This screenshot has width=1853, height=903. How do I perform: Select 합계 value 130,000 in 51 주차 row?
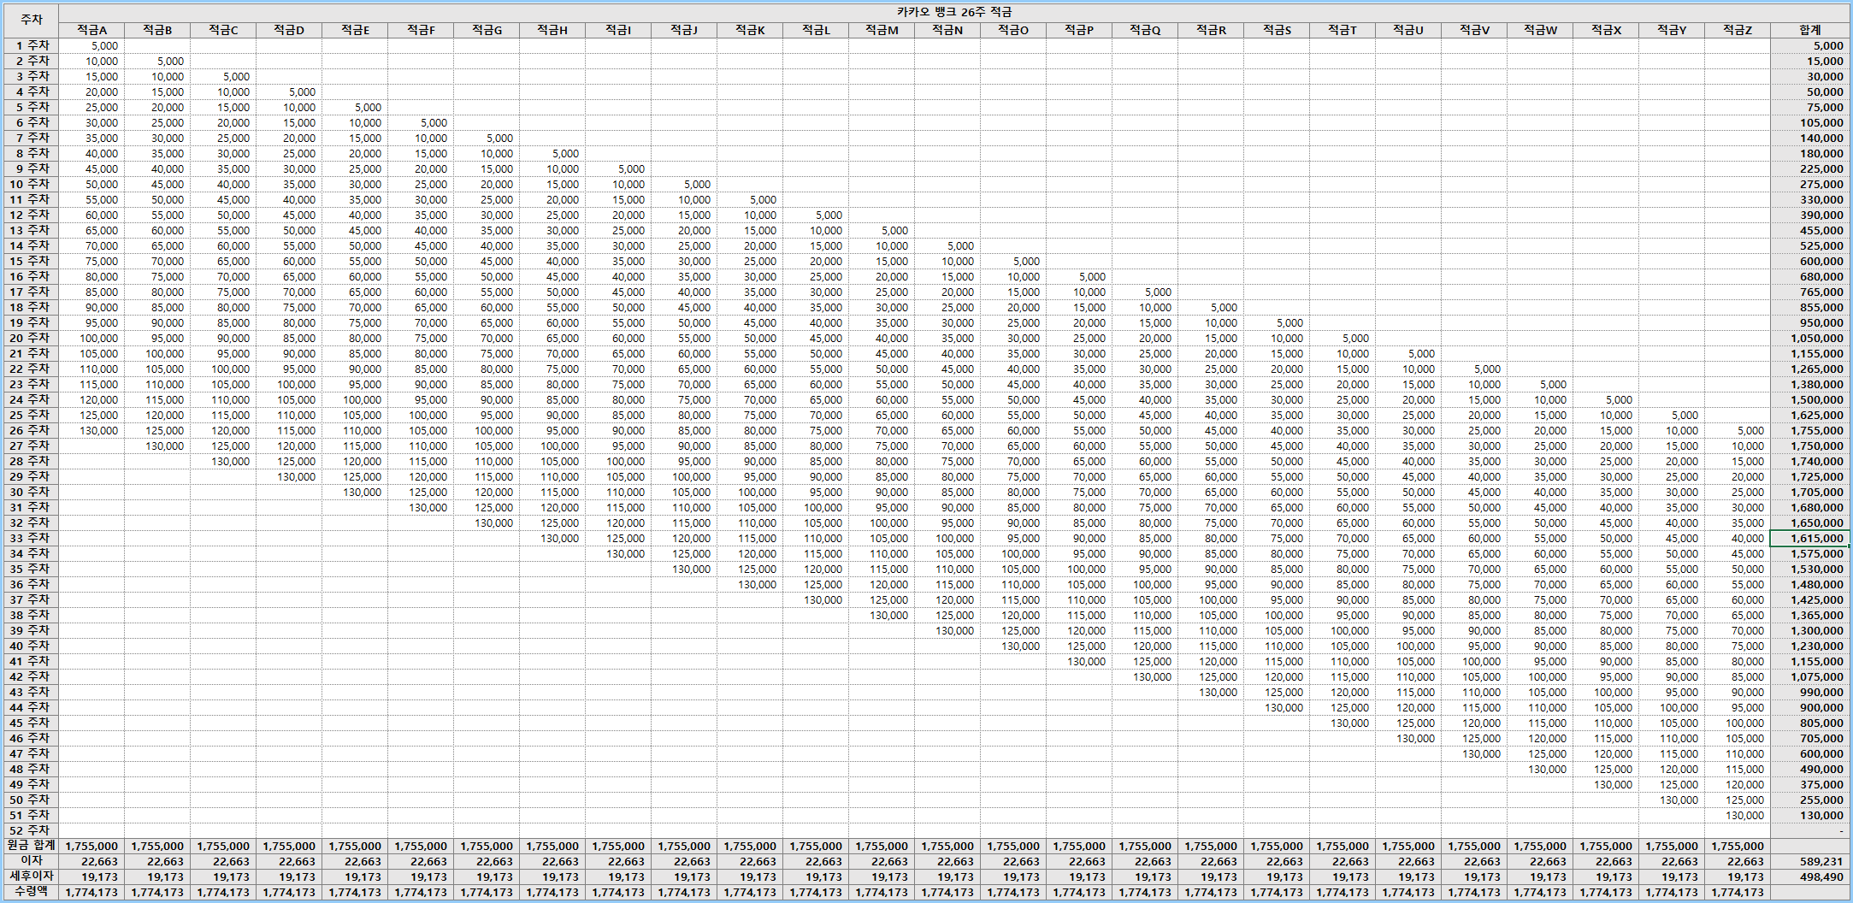[x=1810, y=815]
